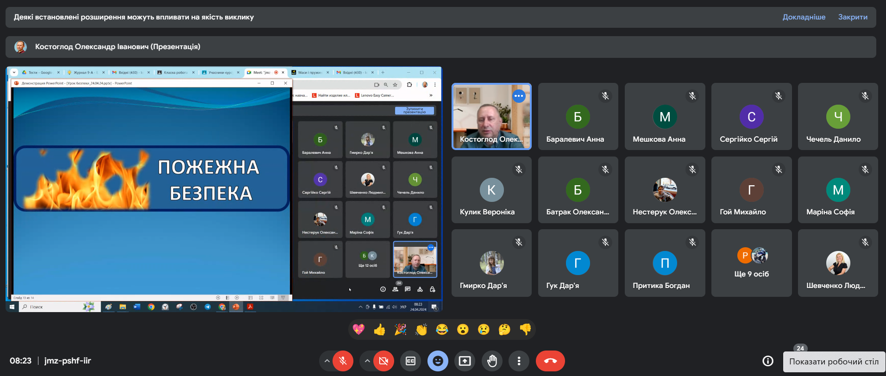The height and width of the screenshot is (376, 886).
Task: Raise your hand in the meeting
Action: click(492, 361)
